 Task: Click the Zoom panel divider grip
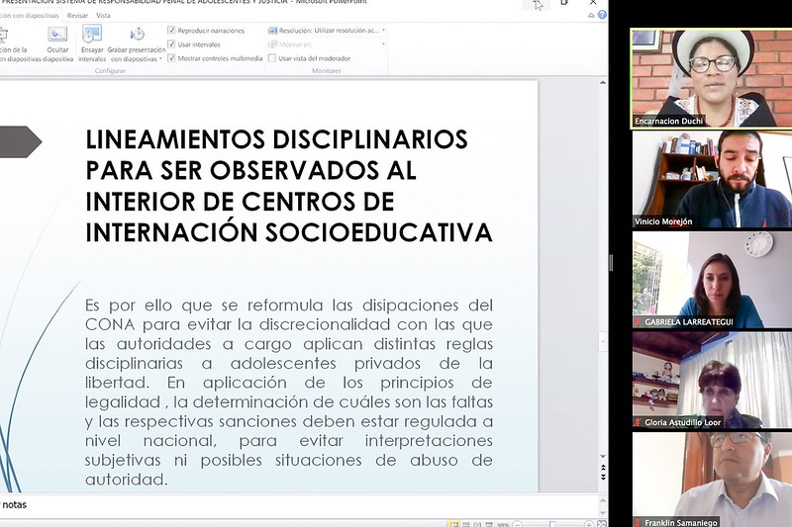pos(611,263)
